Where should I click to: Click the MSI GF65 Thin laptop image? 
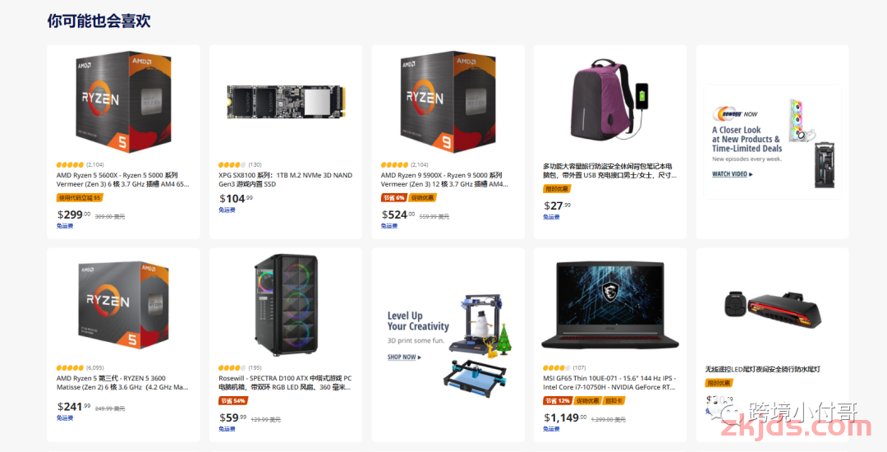coord(609,306)
